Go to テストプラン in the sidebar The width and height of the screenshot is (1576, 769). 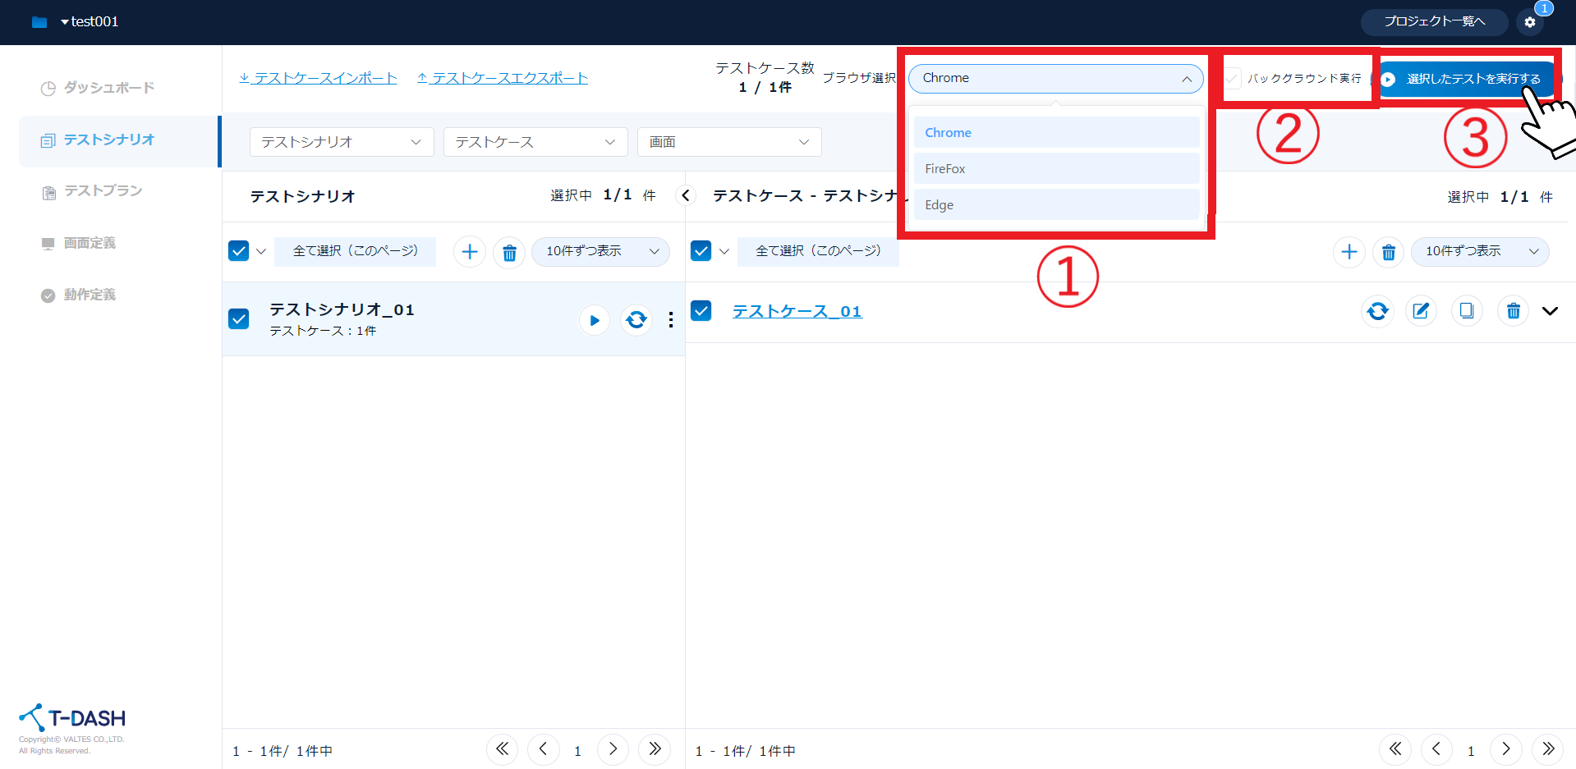(103, 191)
